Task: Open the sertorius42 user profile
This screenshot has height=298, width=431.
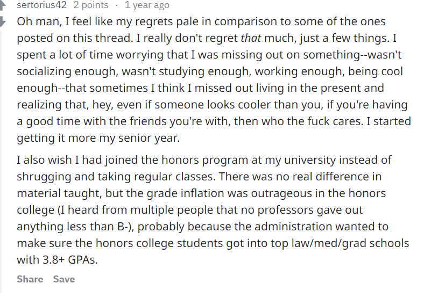Action: click(x=41, y=5)
